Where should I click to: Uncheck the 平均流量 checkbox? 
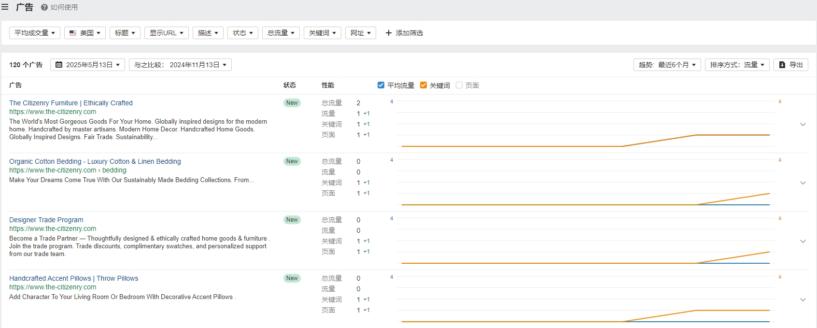coord(381,85)
